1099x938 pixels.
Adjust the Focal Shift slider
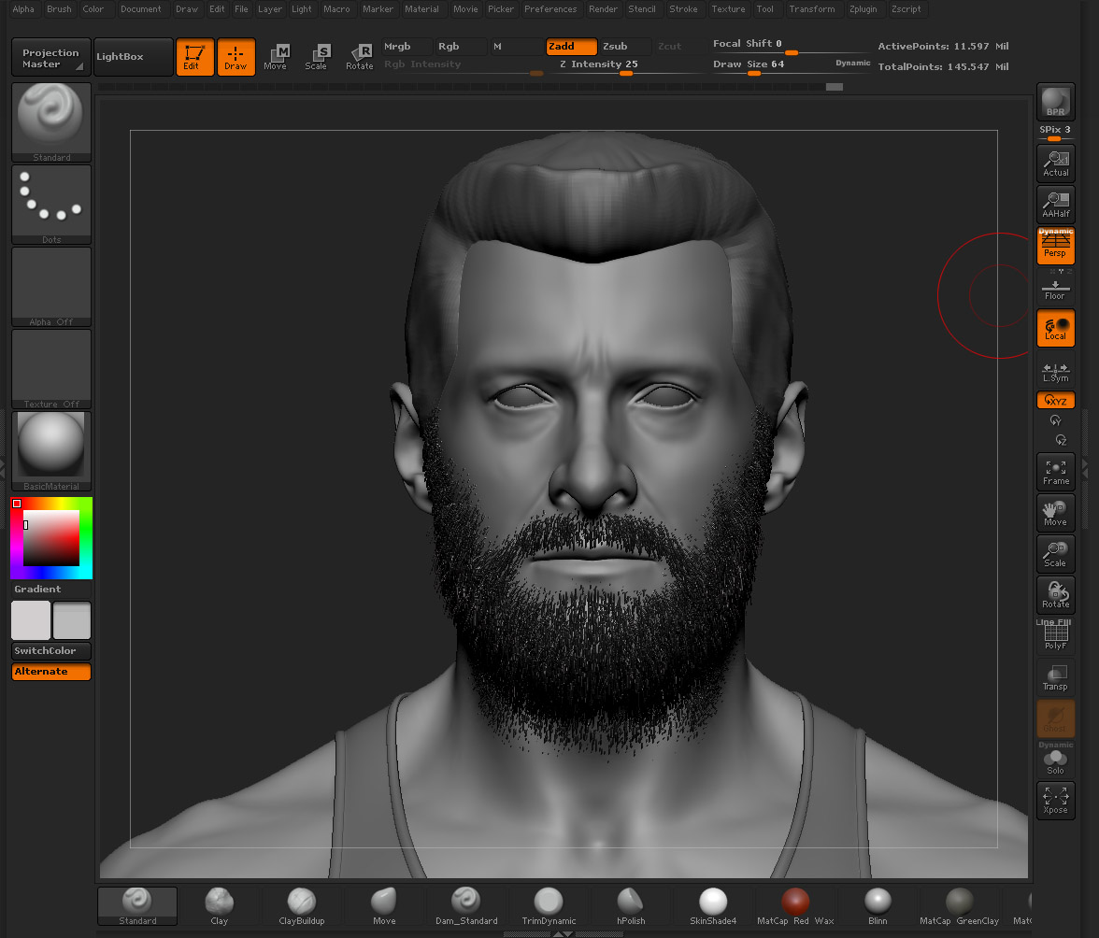[x=791, y=46]
